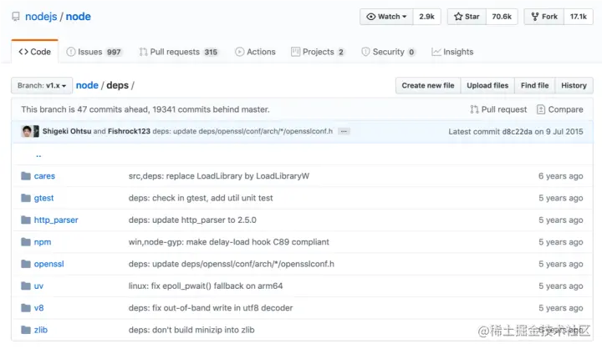602x349 pixels.
Task: Open the http_parser folder
Action: (x=56, y=220)
